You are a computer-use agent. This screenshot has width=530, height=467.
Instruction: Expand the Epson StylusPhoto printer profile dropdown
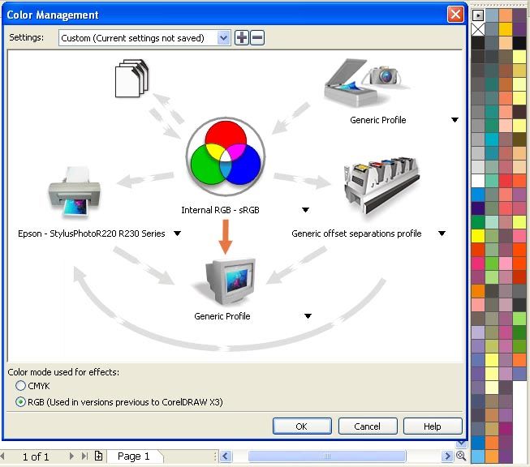tap(178, 233)
